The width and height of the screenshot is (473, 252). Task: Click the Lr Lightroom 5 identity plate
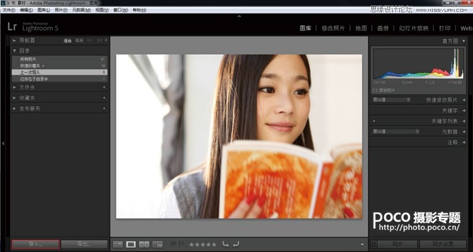[x=33, y=27]
